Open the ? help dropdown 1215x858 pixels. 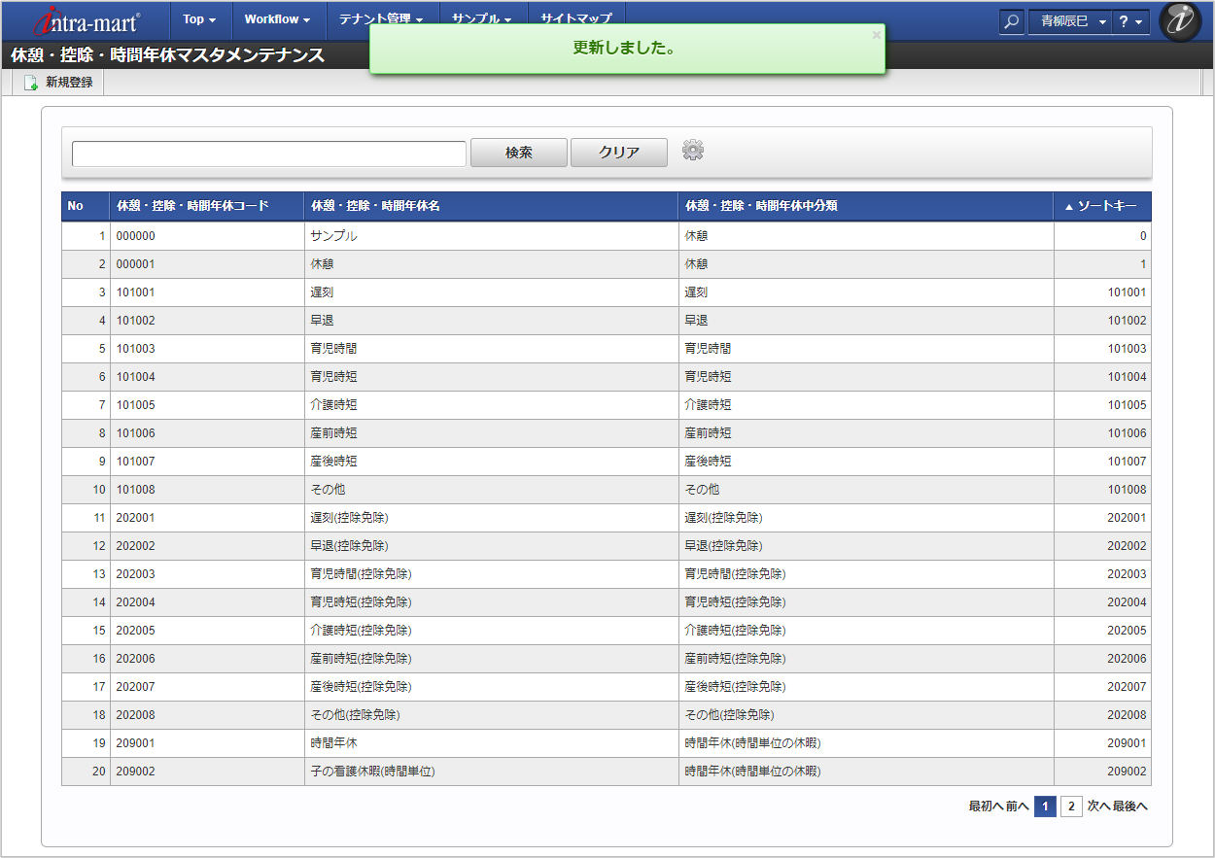tap(1130, 21)
